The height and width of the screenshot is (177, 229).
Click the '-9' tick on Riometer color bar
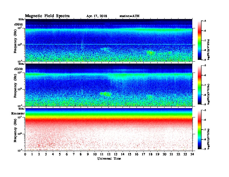click(205, 149)
